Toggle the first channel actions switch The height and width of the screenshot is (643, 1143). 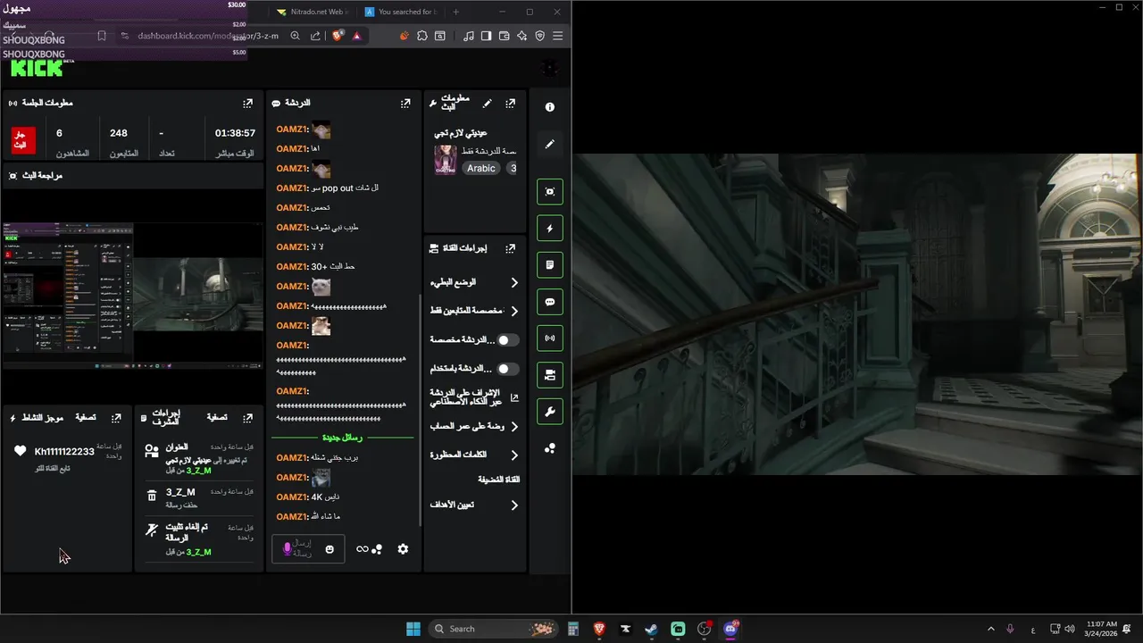pos(507,340)
